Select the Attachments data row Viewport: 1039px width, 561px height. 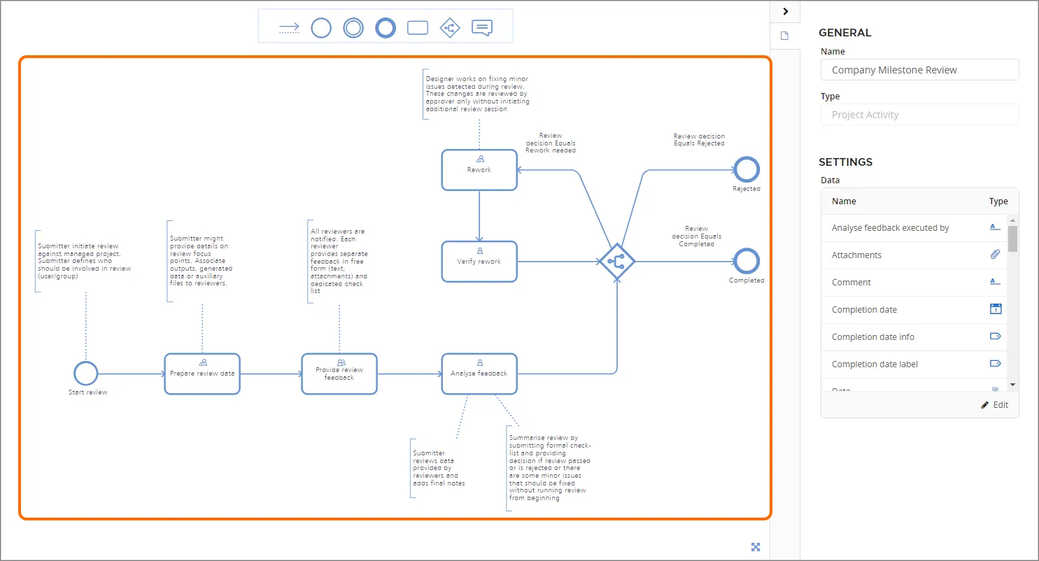point(914,255)
